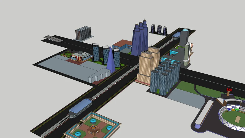The image size is (245, 138).
Task: Pick the chimney with red lights near stadium
Action: tap(229, 92)
